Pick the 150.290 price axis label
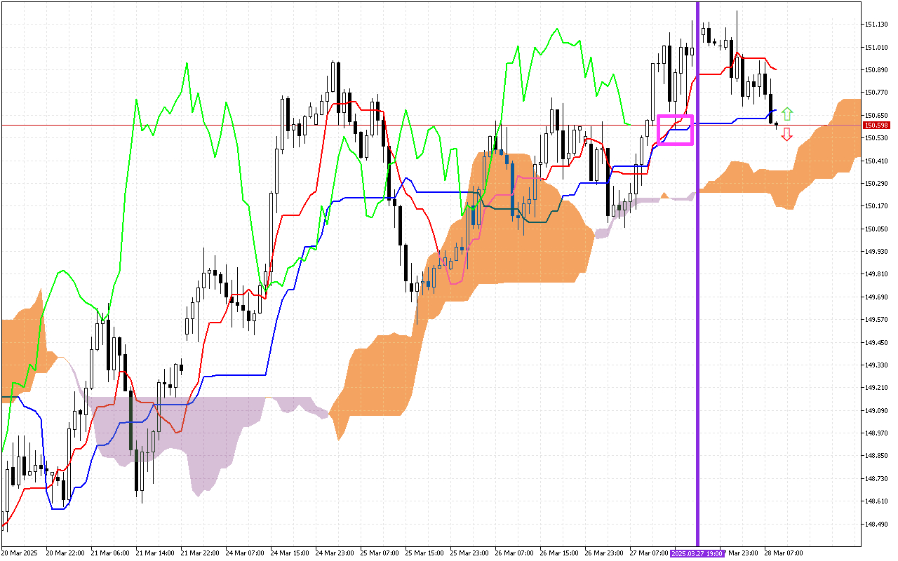Screen dimensions: 898x561 click(877, 184)
